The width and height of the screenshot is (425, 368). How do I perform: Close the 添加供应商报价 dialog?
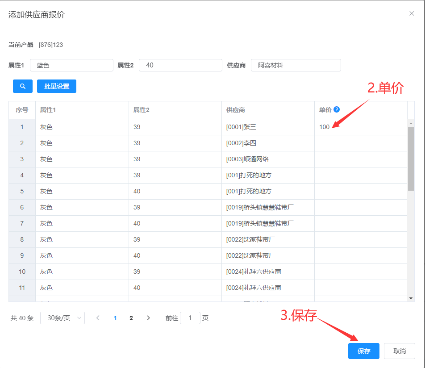click(412, 13)
